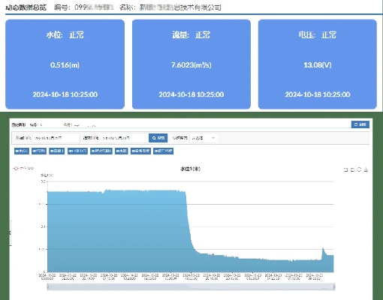The width and height of the screenshot is (383, 300).
Task: Select the first blue data tag below the search bar
Action: pyautogui.click(x=22, y=151)
